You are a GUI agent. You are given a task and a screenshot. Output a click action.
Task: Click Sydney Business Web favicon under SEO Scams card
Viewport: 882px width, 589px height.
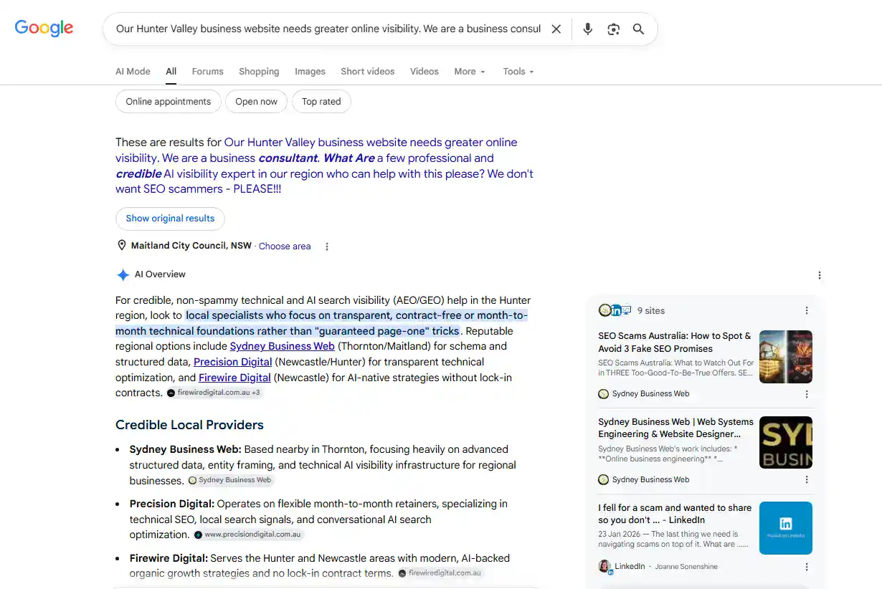click(x=604, y=394)
